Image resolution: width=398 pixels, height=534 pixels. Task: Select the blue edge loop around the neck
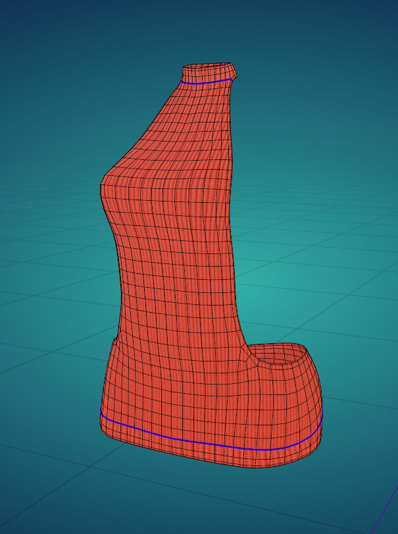(206, 83)
